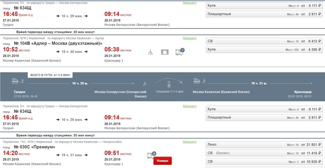325x168 pixels.
Task: Click the red Наверх button
Action: click(162, 161)
